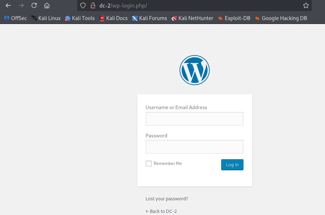This screenshot has height=215, width=325.
Task: Click the insecure connection padlock icon
Action: [93, 6]
